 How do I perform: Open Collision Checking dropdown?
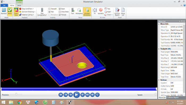click(27, 12)
